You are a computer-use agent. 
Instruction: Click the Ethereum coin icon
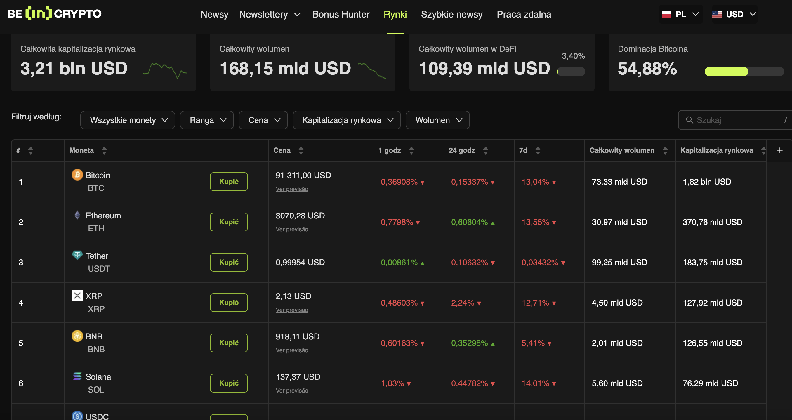pyautogui.click(x=77, y=215)
